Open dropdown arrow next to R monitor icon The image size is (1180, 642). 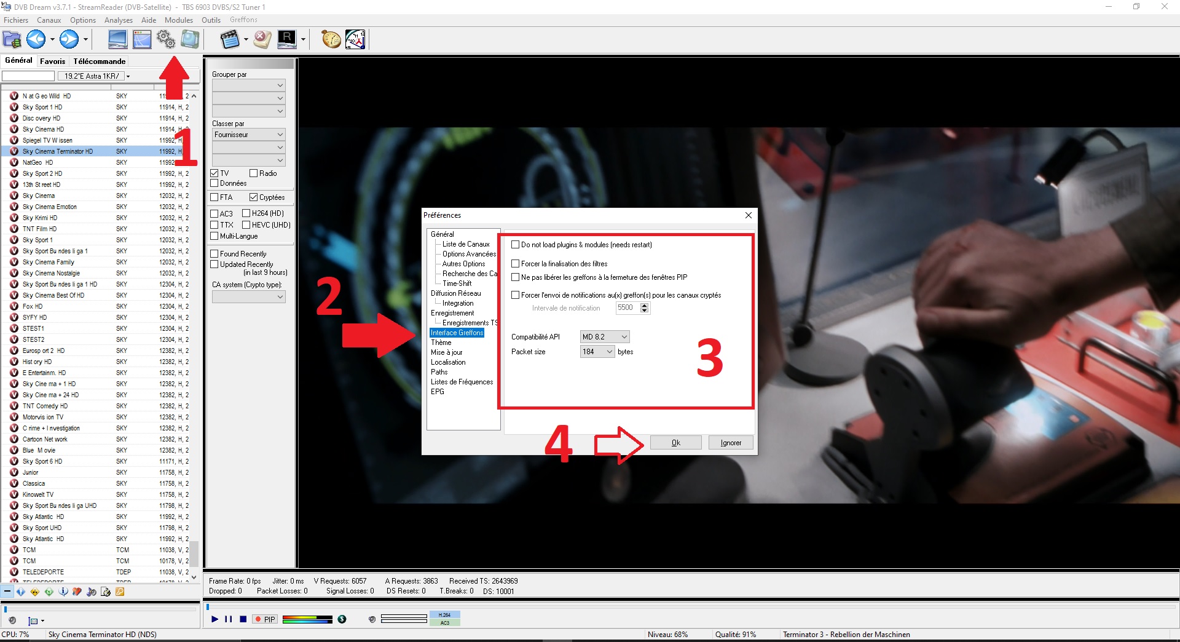coord(304,40)
